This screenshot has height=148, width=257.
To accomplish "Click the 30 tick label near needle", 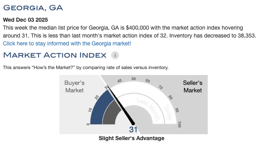I will pyautogui.click(x=107, y=87).
